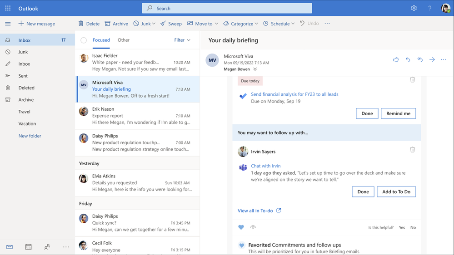Expand the Schedule chevron
This screenshot has width=454, height=255.
click(x=293, y=24)
